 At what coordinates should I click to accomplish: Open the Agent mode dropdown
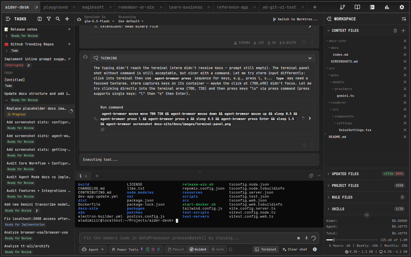pos(93,249)
